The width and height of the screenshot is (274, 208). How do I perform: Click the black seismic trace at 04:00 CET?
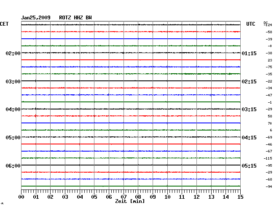(x=131, y=109)
